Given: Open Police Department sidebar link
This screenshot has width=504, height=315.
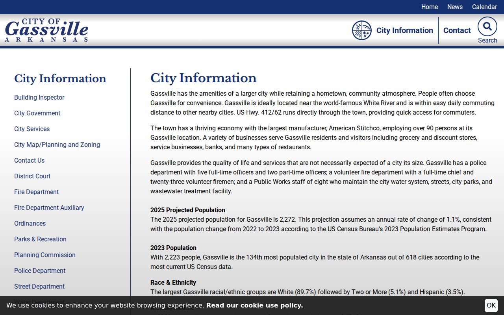Looking at the screenshot, I should (40, 271).
